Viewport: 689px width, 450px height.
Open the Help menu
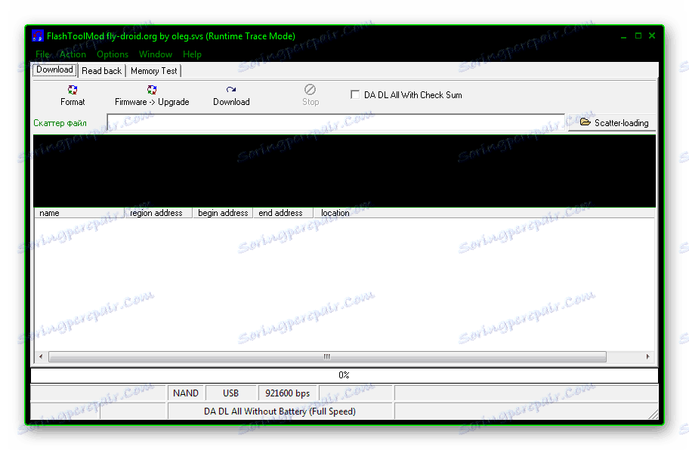click(x=192, y=54)
